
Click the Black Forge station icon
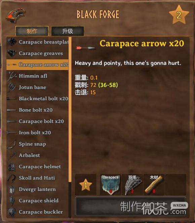click(16, 15)
